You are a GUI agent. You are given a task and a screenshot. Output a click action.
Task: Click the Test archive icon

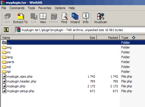34,16
